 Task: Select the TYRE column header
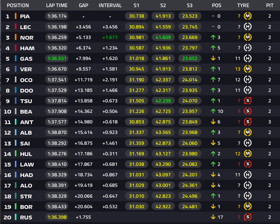[243, 5]
